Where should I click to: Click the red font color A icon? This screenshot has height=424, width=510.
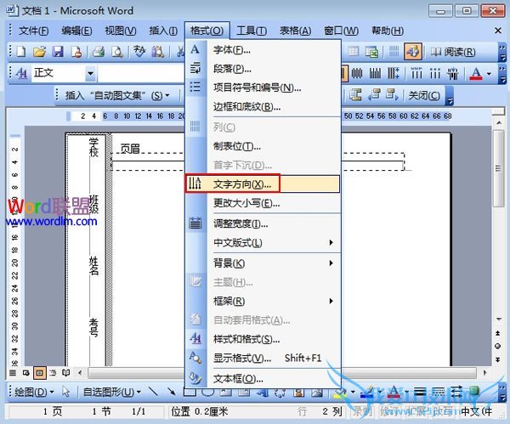coord(476,74)
